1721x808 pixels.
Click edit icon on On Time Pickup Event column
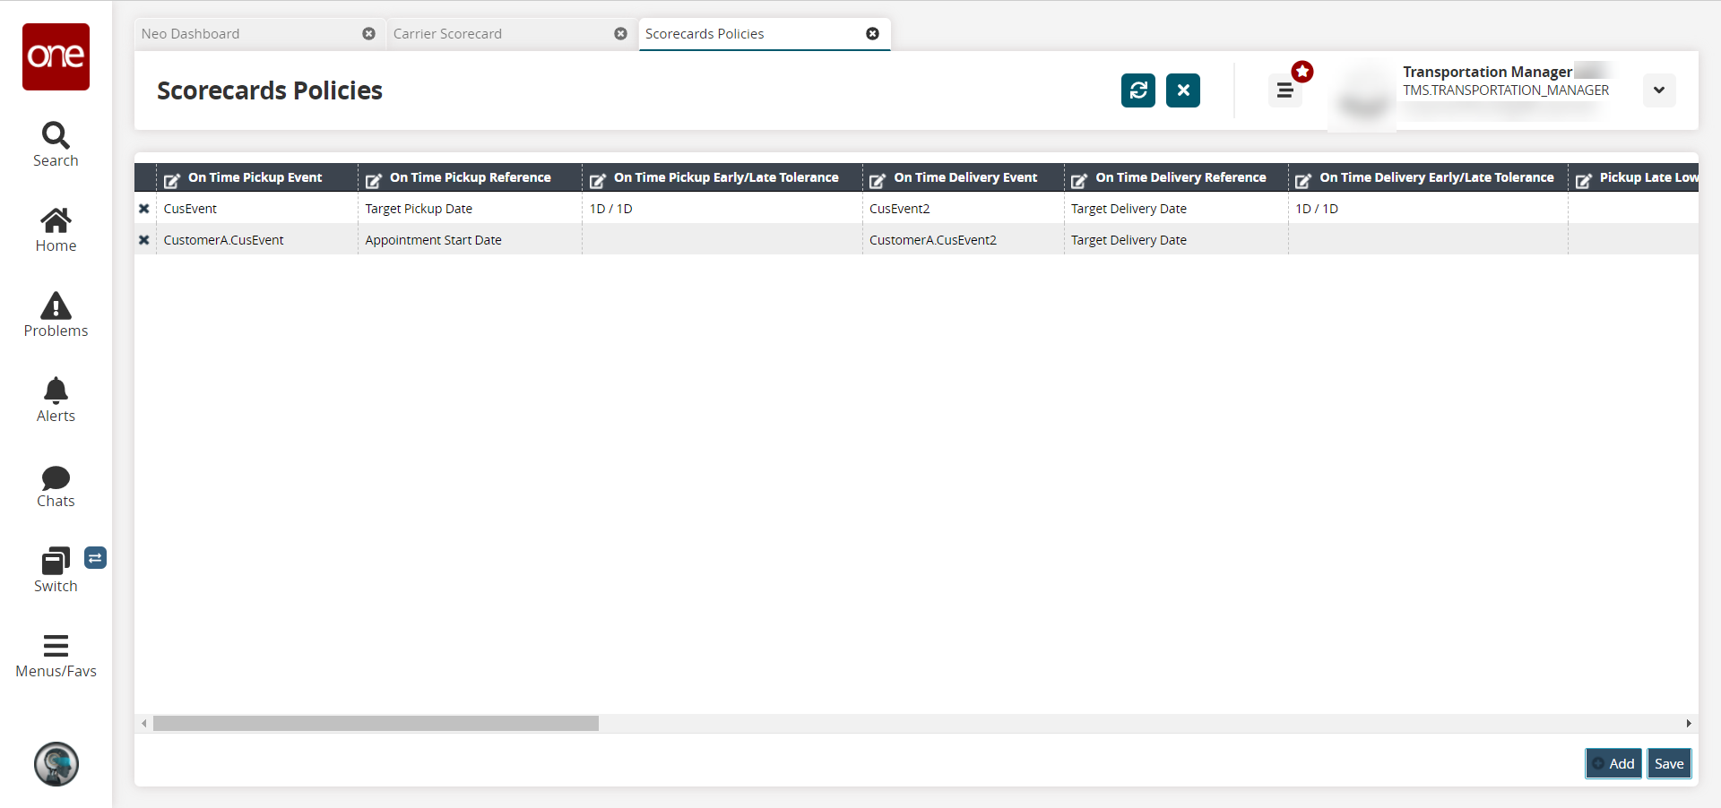pyautogui.click(x=172, y=179)
